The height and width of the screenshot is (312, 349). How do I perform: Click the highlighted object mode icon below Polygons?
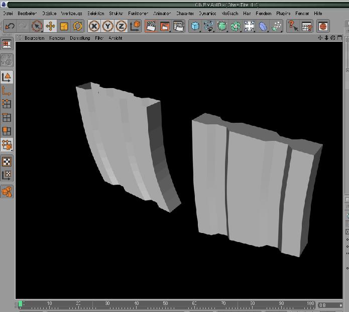pos(7,145)
